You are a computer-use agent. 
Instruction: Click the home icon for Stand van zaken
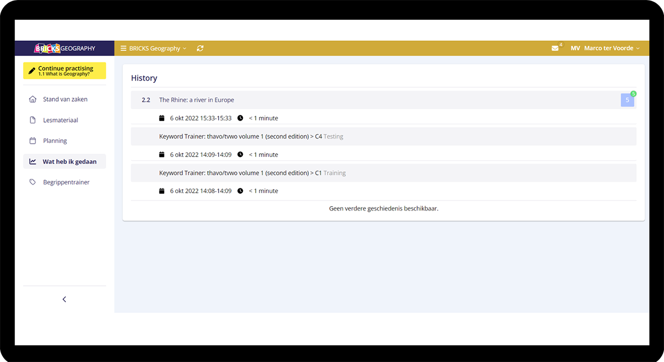click(x=33, y=99)
